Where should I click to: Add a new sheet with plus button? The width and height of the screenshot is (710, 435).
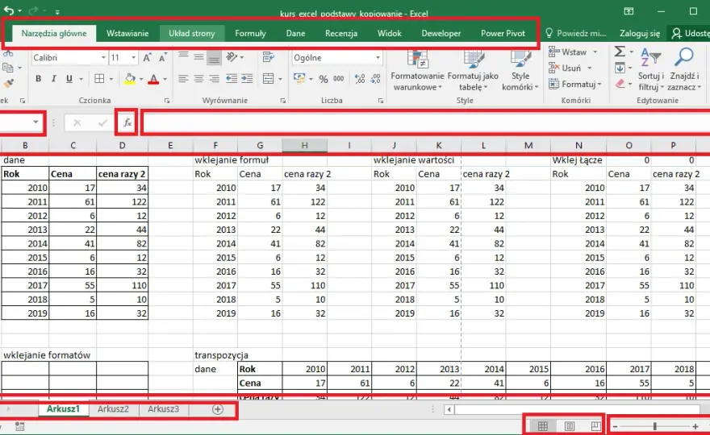click(218, 409)
